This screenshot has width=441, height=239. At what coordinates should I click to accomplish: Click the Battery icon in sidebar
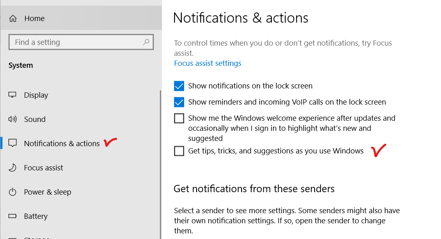click(x=13, y=216)
